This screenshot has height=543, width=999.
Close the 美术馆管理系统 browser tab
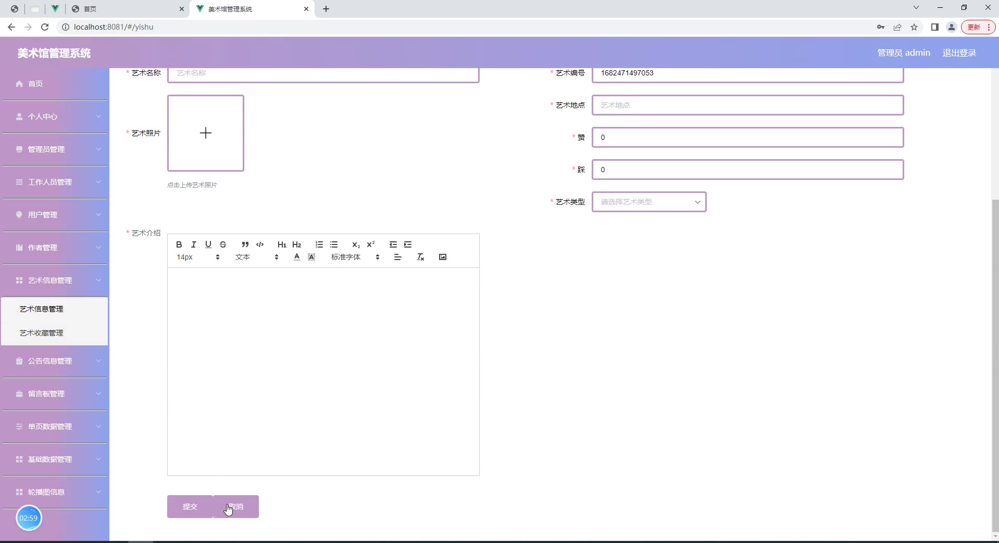[x=306, y=9]
